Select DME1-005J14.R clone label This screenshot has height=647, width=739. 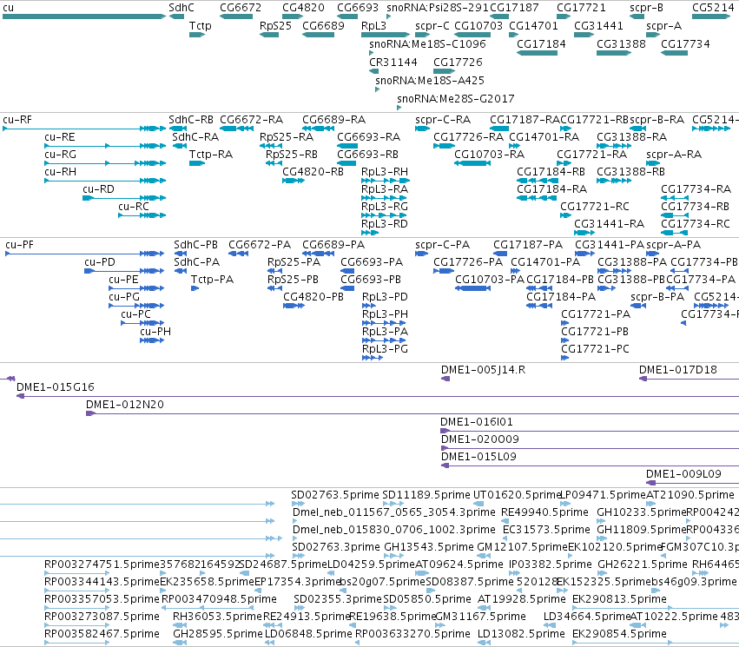click(x=483, y=370)
